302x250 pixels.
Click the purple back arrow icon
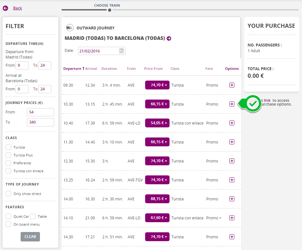click(5, 8)
